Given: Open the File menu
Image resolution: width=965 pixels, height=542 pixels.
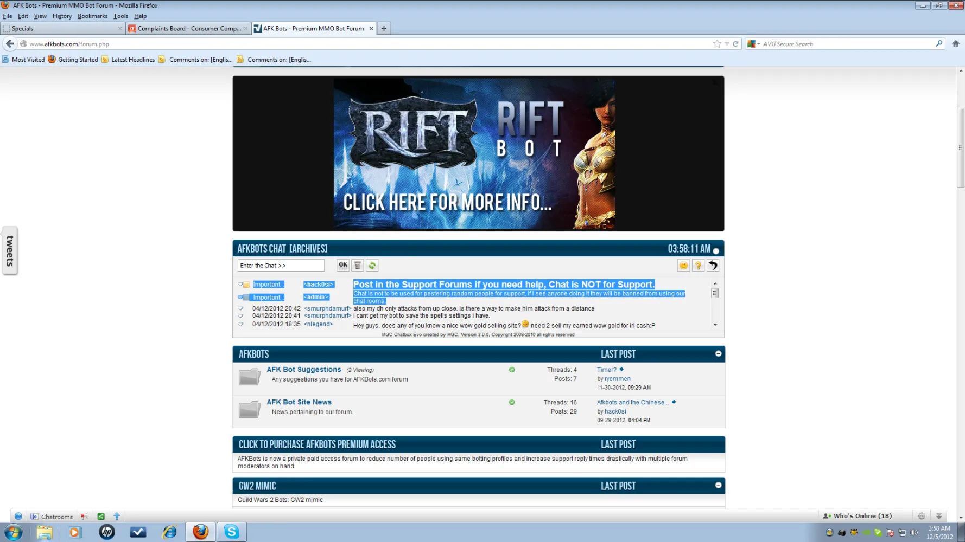Looking at the screenshot, I should point(8,16).
